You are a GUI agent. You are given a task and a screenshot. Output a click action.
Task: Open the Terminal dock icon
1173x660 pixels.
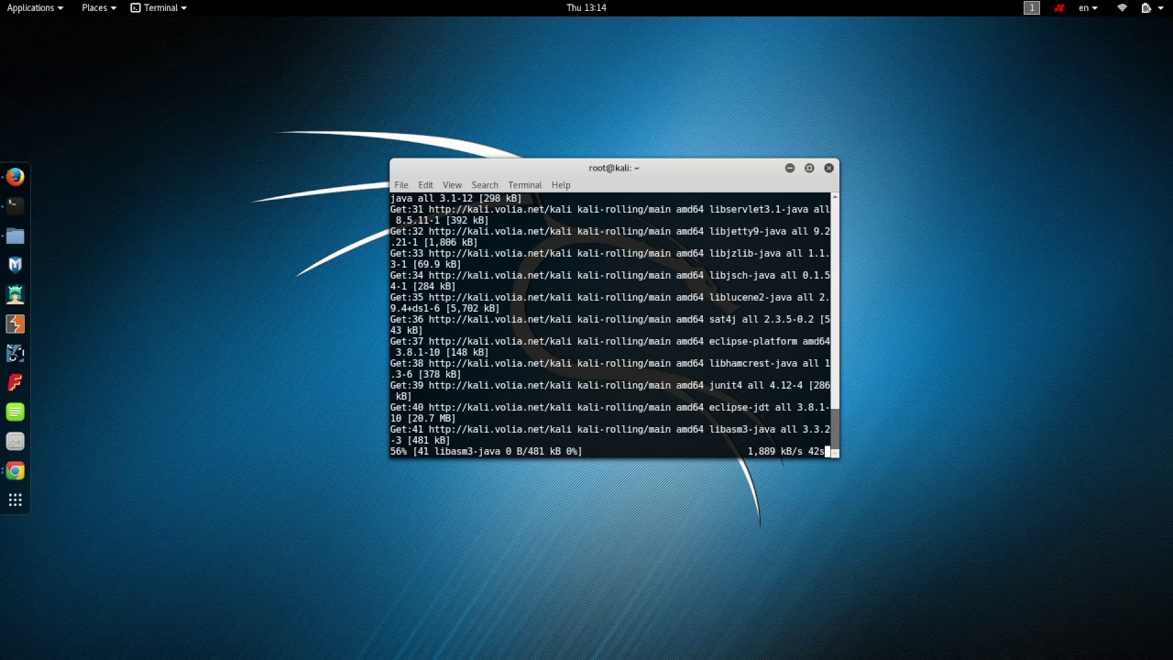[15, 206]
